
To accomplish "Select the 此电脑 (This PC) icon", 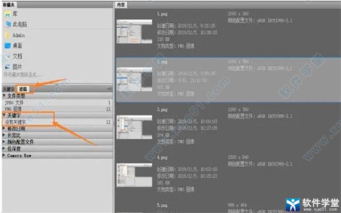I will coord(9,24).
